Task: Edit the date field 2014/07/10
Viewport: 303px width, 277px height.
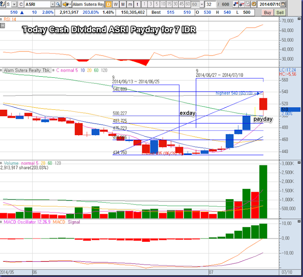Action: pyautogui.click(x=269, y=4)
